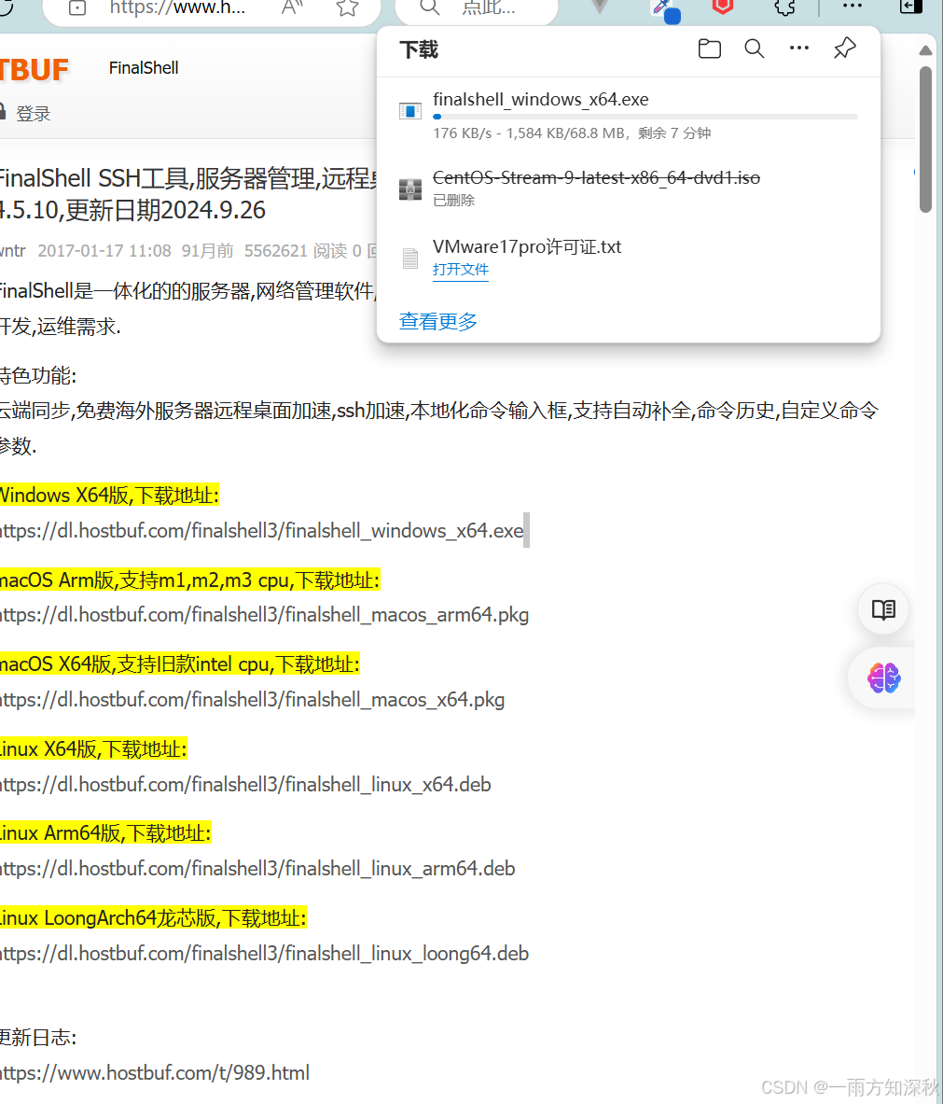Viewport: 943px width, 1104px height.
Task: Click the HOSTBUF logo
Action: [x=34, y=70]
